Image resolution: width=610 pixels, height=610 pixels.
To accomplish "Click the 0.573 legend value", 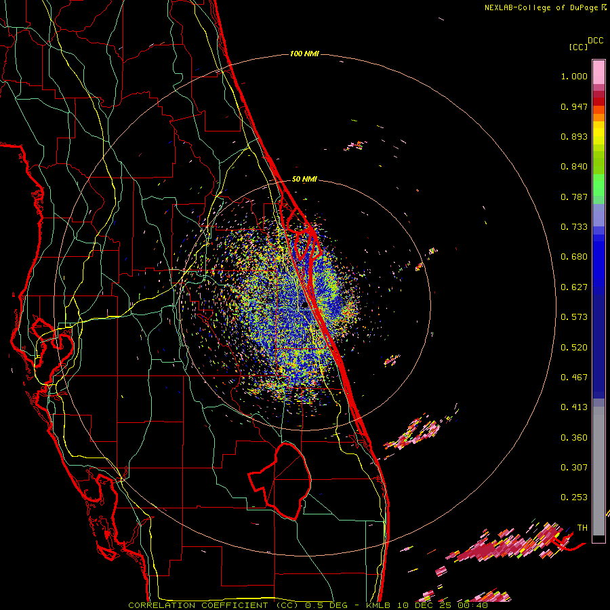I will point(574,317).
